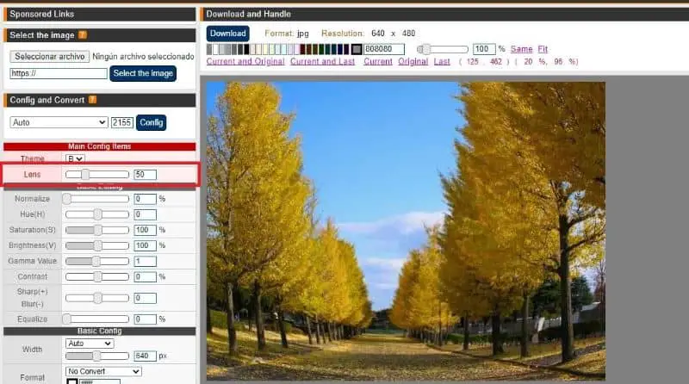Click the Last view link
689x384 pixels.
(442, 61)
